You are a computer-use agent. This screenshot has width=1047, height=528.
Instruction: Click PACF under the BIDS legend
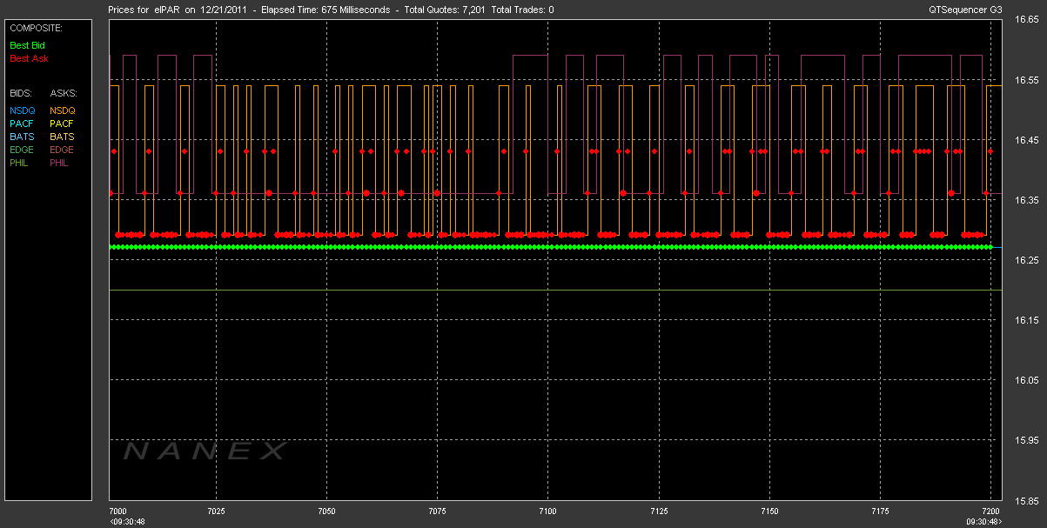[23, 124]
